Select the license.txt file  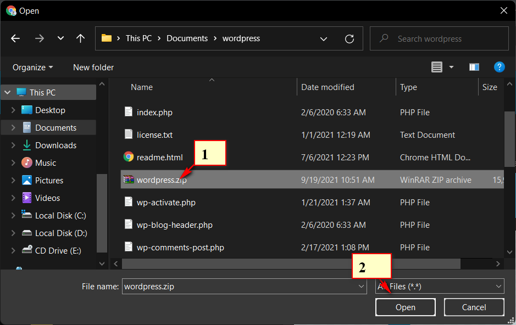coord(154,135)
